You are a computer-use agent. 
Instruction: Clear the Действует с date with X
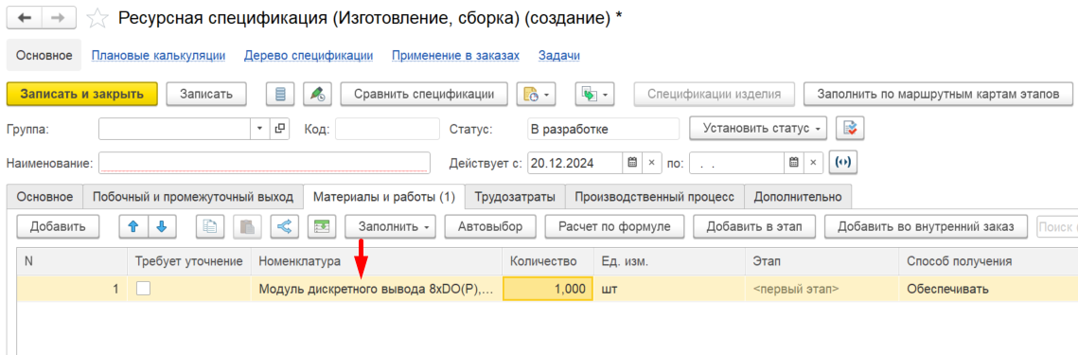(x=652, y=163)
